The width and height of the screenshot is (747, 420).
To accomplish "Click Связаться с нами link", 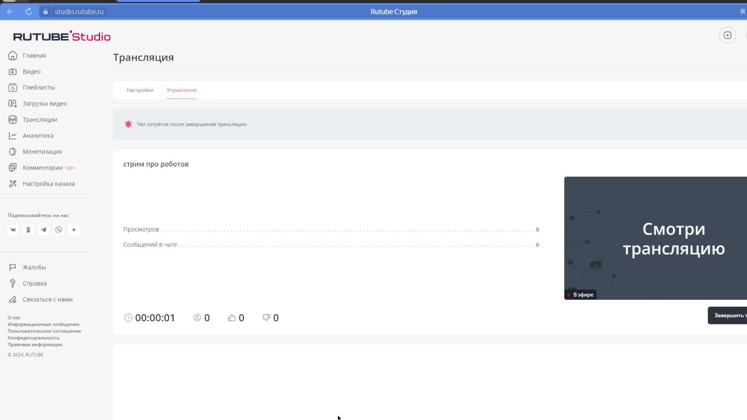I will (x=47, y=299).
